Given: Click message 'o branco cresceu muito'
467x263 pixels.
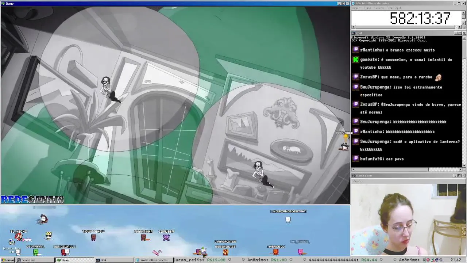Looking at the screenshot, I should (410, 50).
